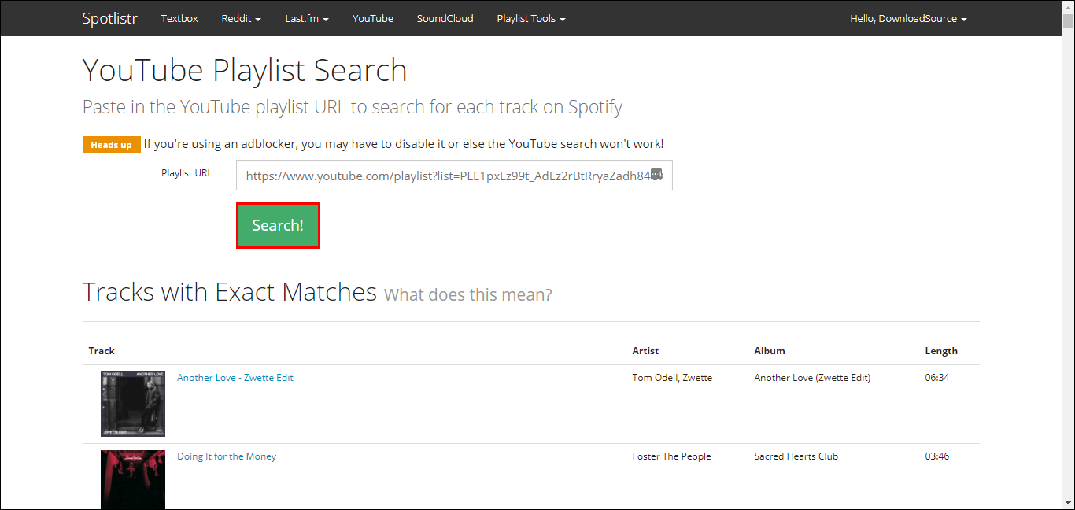Expand the Last.fm dropdown menu

click(x=307, y=18)
